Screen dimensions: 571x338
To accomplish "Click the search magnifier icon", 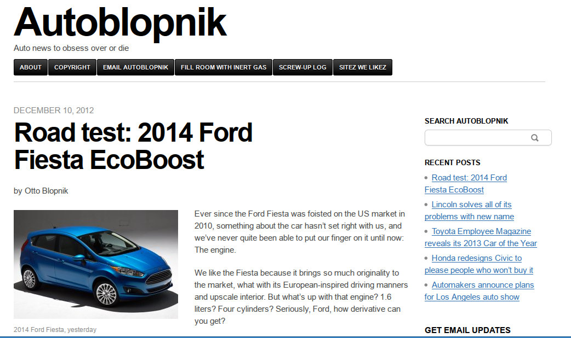I will [534, 138].
